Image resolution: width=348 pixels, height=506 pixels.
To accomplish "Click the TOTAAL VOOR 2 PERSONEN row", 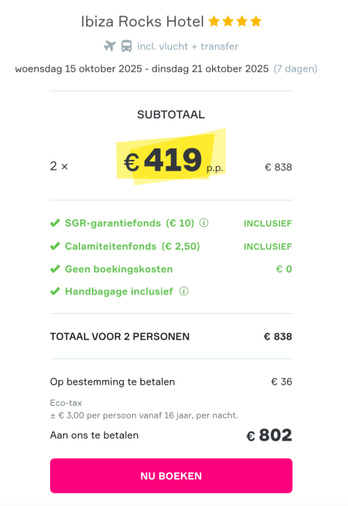I will coord(171,337).
